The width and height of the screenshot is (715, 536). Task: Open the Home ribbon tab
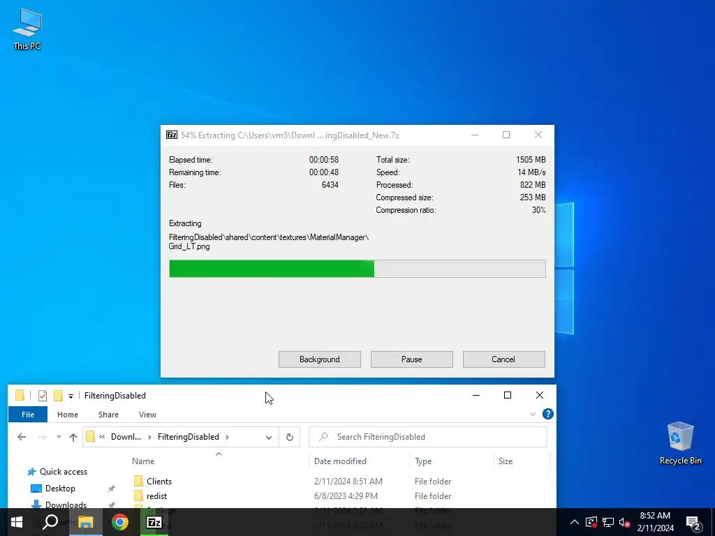68,415
